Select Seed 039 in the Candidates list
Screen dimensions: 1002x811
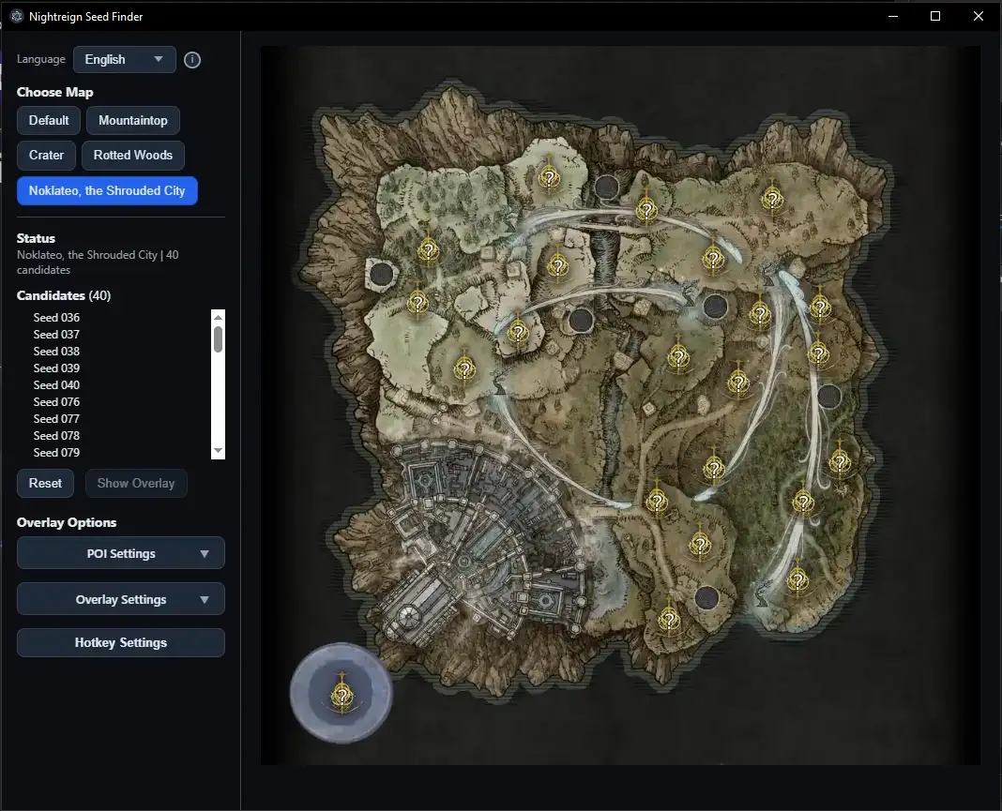point(56,368)
